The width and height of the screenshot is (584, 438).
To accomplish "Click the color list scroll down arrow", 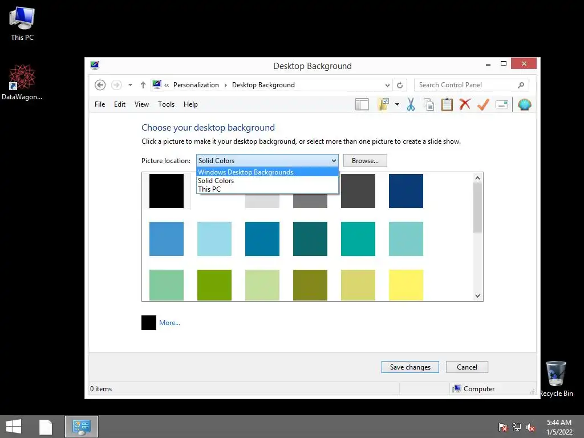I will pyautogui.click(x=477, y=296).
